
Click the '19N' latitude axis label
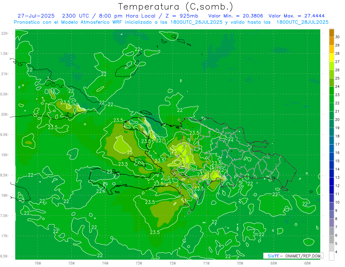pyautogui.click(x=5, y=155)
